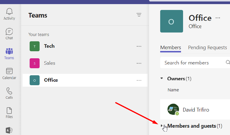The height and width of the screenshot is (135, 230).
Task: Click the filter icon beside Teams heading
Action: tap(139, 15)
